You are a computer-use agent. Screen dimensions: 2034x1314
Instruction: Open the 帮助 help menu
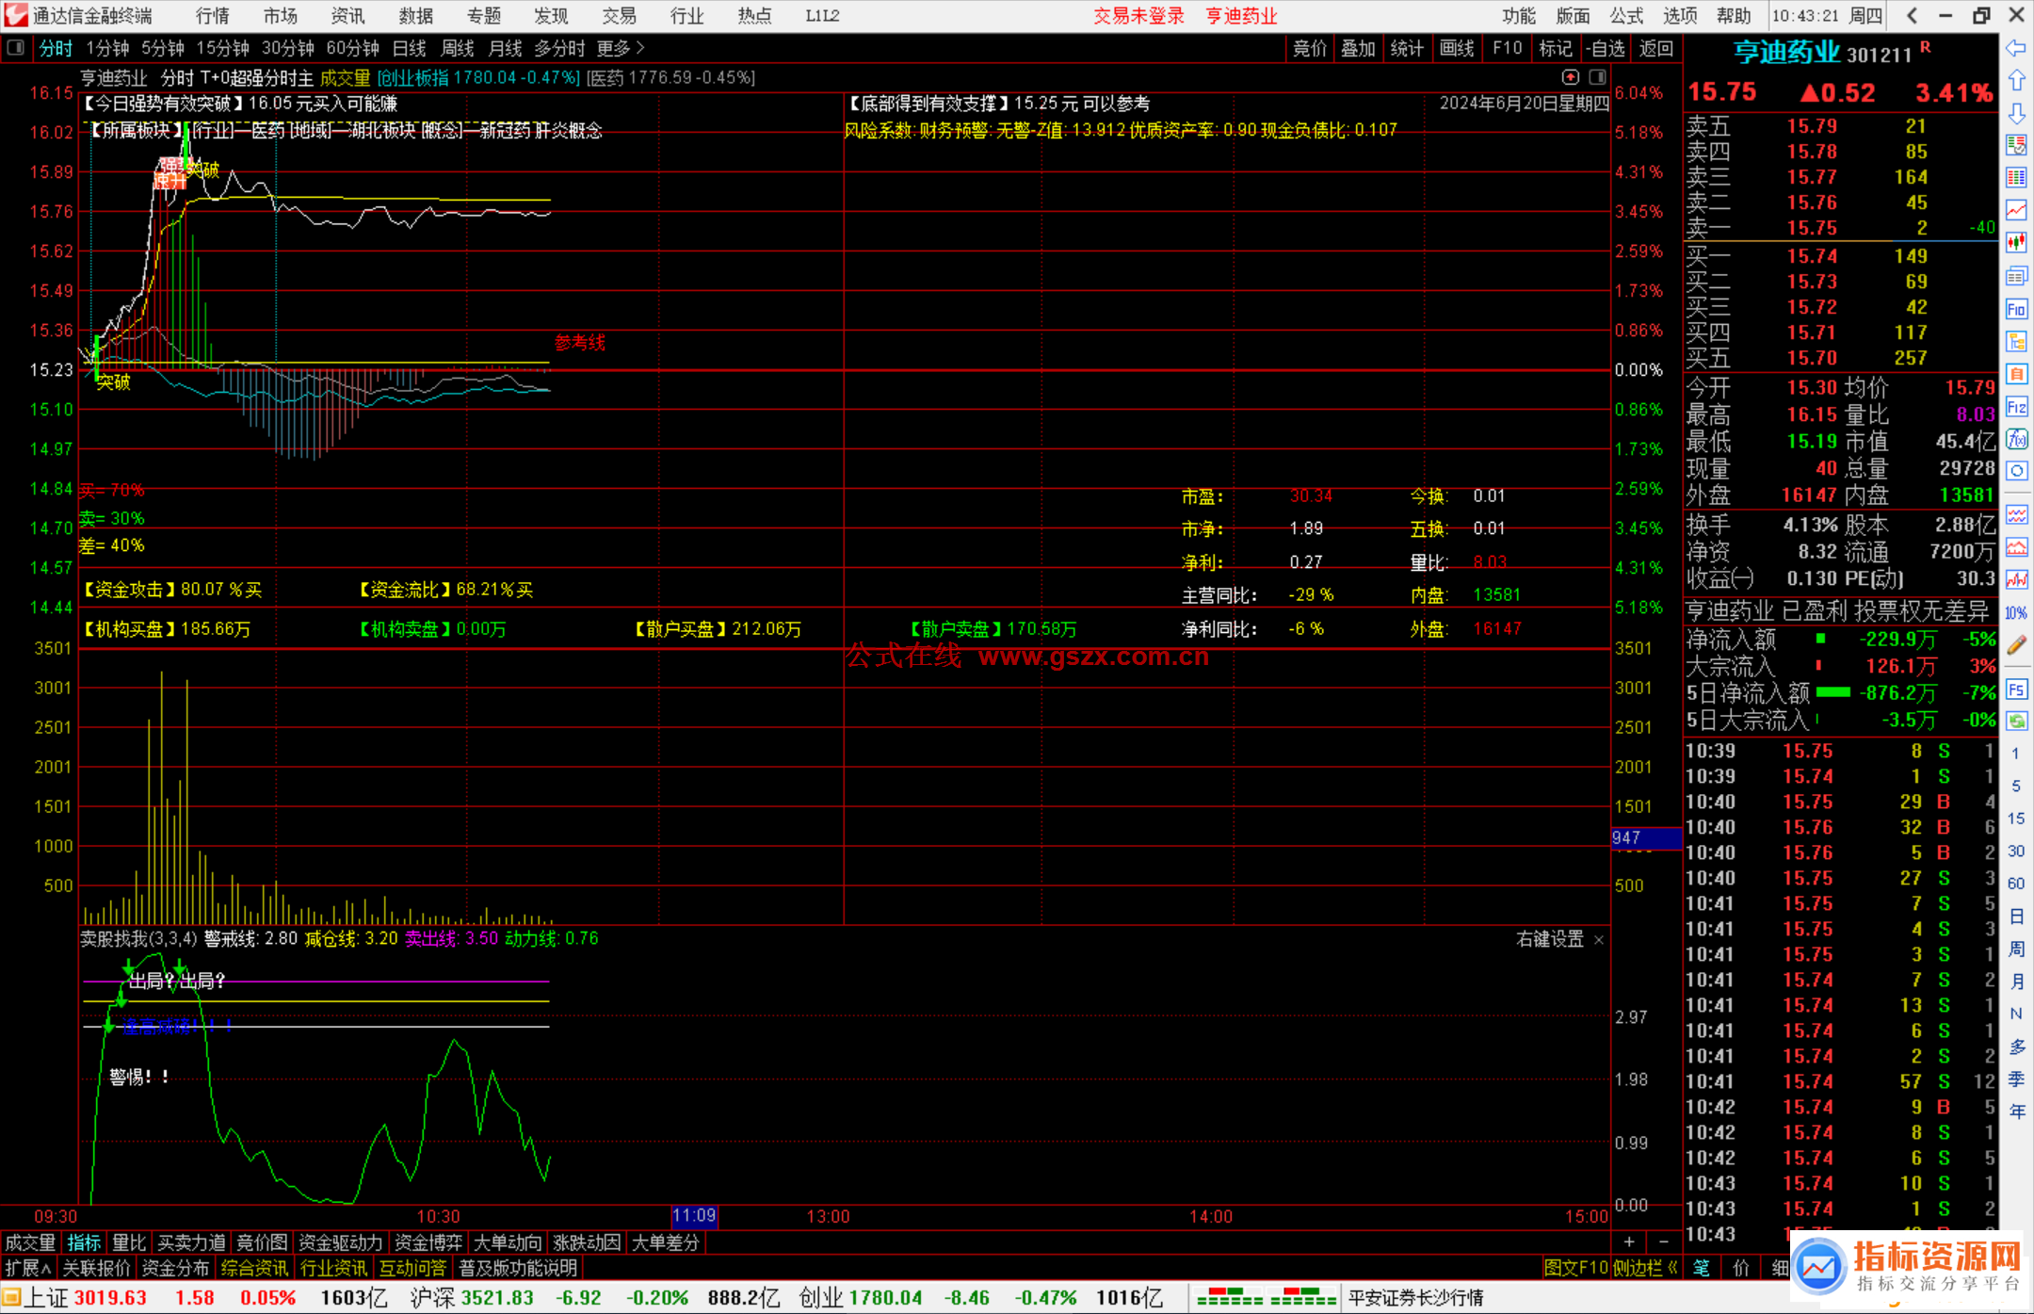[x=1734, y=16]
